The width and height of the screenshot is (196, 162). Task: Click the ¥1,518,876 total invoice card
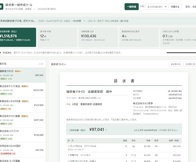point(18,37)
